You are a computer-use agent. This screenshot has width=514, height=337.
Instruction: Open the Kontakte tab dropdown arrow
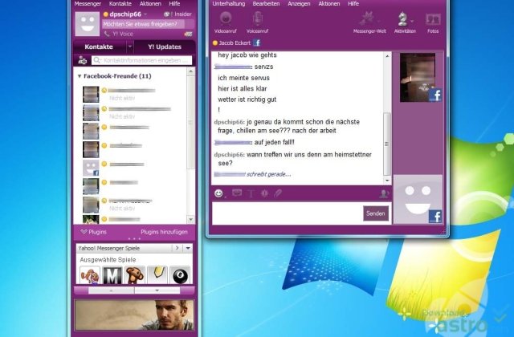pyautogui.click(x=130, y=47)
